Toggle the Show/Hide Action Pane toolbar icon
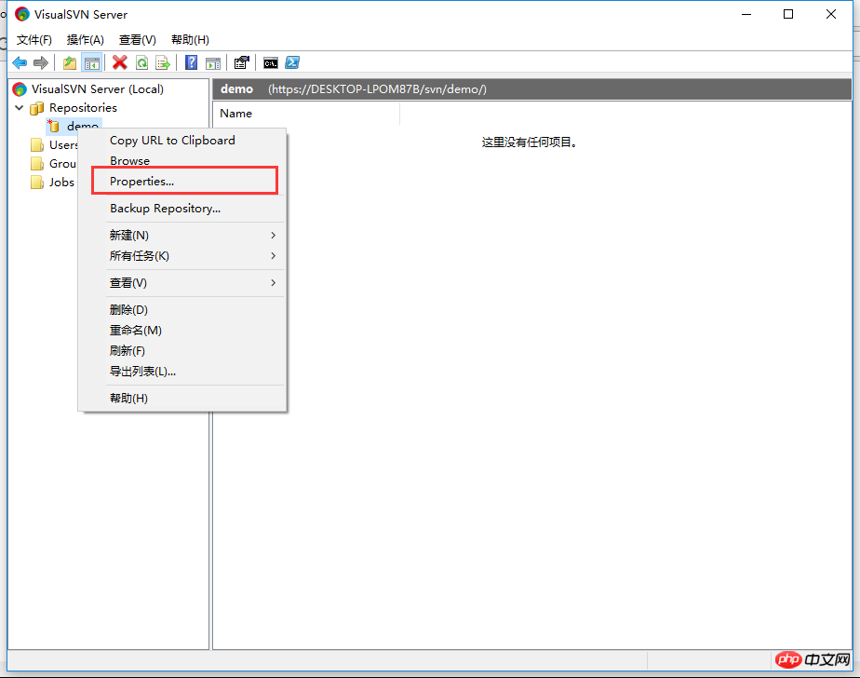Screen dimensions: 860x678 [213, 63]
